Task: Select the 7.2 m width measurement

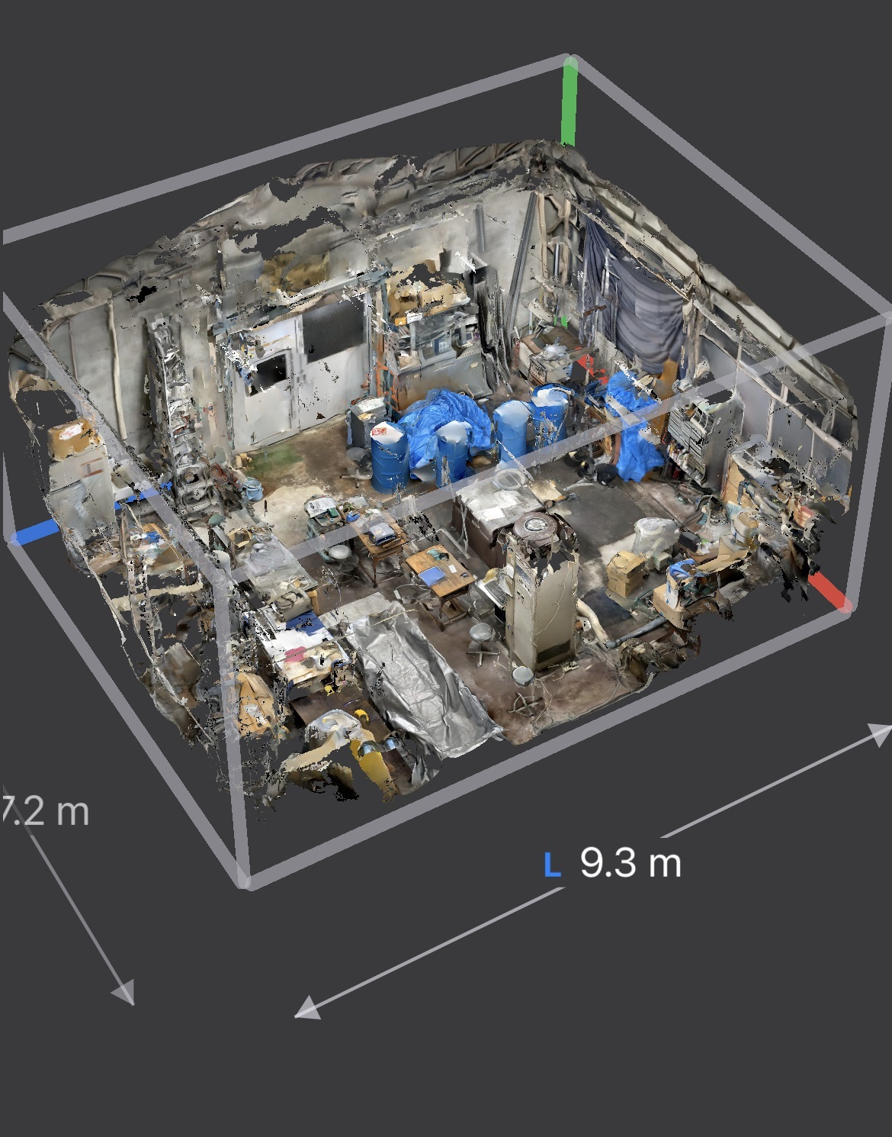Action: [x=44, y=810]
